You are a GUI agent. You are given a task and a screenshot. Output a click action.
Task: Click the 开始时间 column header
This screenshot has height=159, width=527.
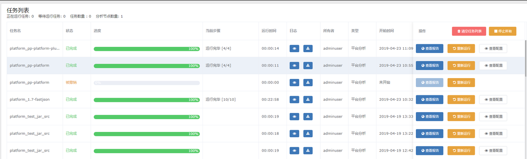pos(387,31)
